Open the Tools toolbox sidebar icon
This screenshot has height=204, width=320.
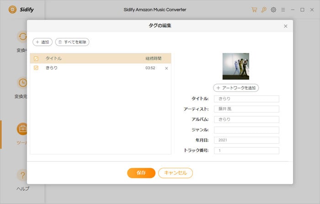[22, 129]
